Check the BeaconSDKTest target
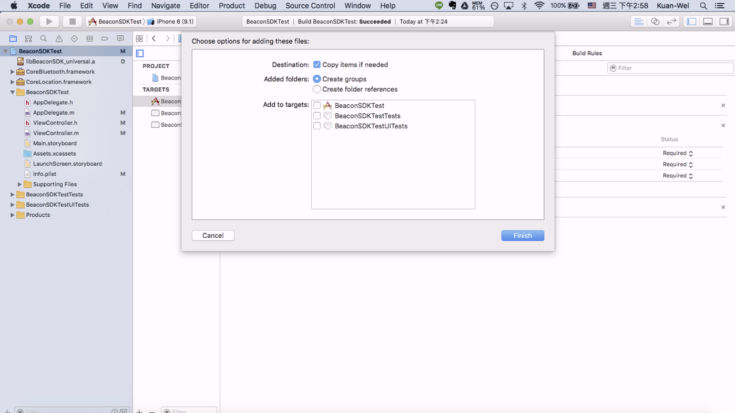The width and height of the screenshot is (735, 413). tap(317, 106)
